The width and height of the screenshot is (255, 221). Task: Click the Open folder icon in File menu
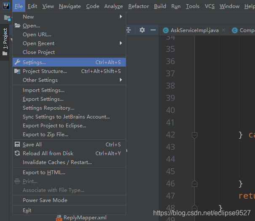pos(17,25)
